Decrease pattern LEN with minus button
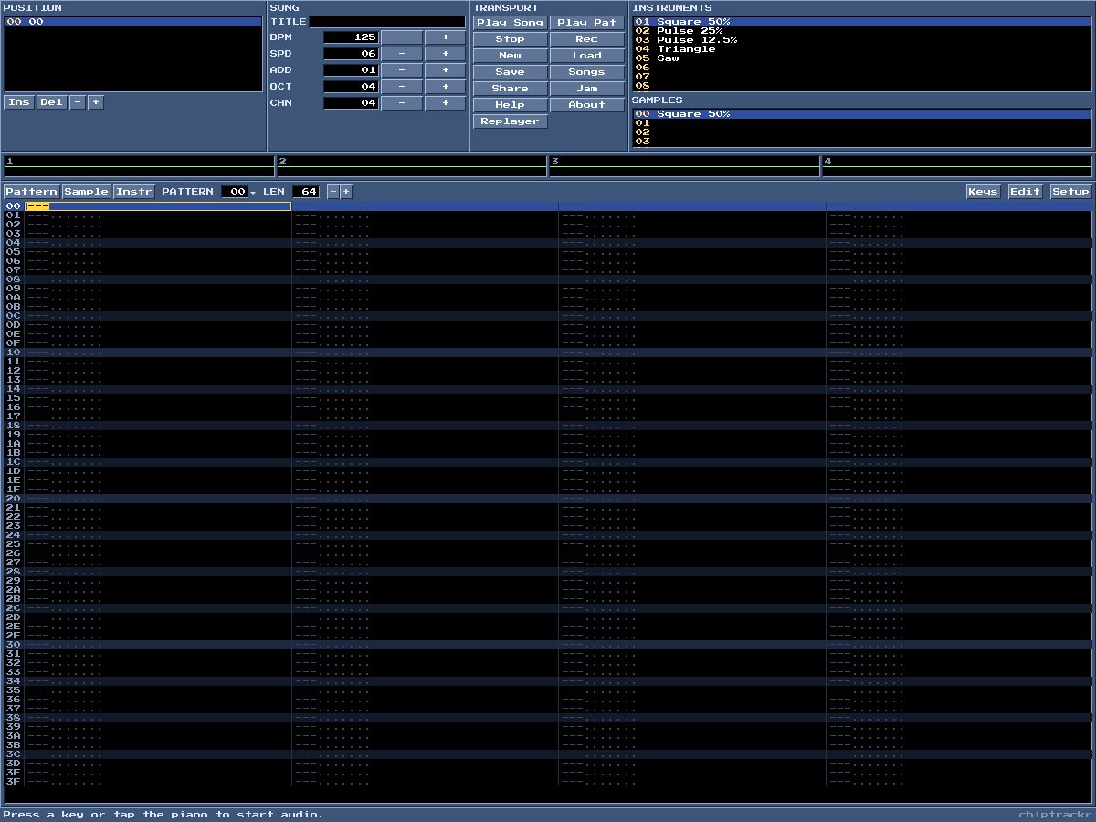 pyautogui.click(x=332, y=192)
